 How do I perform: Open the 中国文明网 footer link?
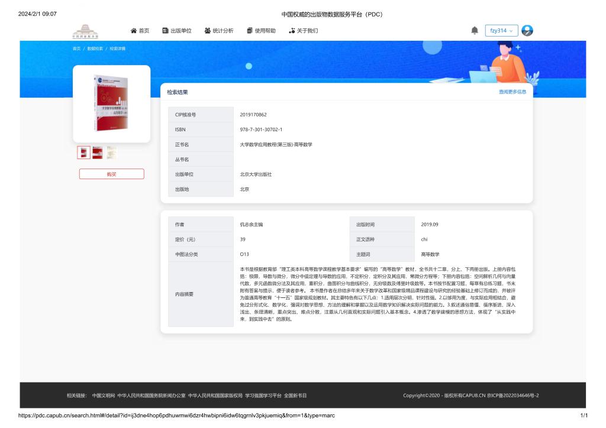[104, 395]
